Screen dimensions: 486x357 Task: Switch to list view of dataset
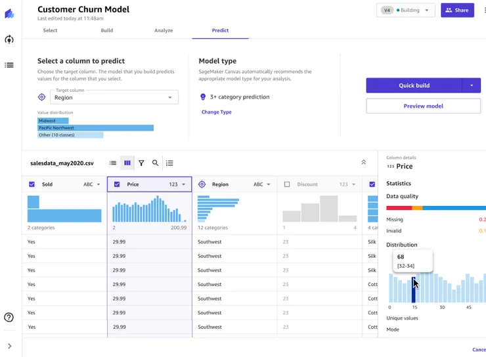[113, 163]
